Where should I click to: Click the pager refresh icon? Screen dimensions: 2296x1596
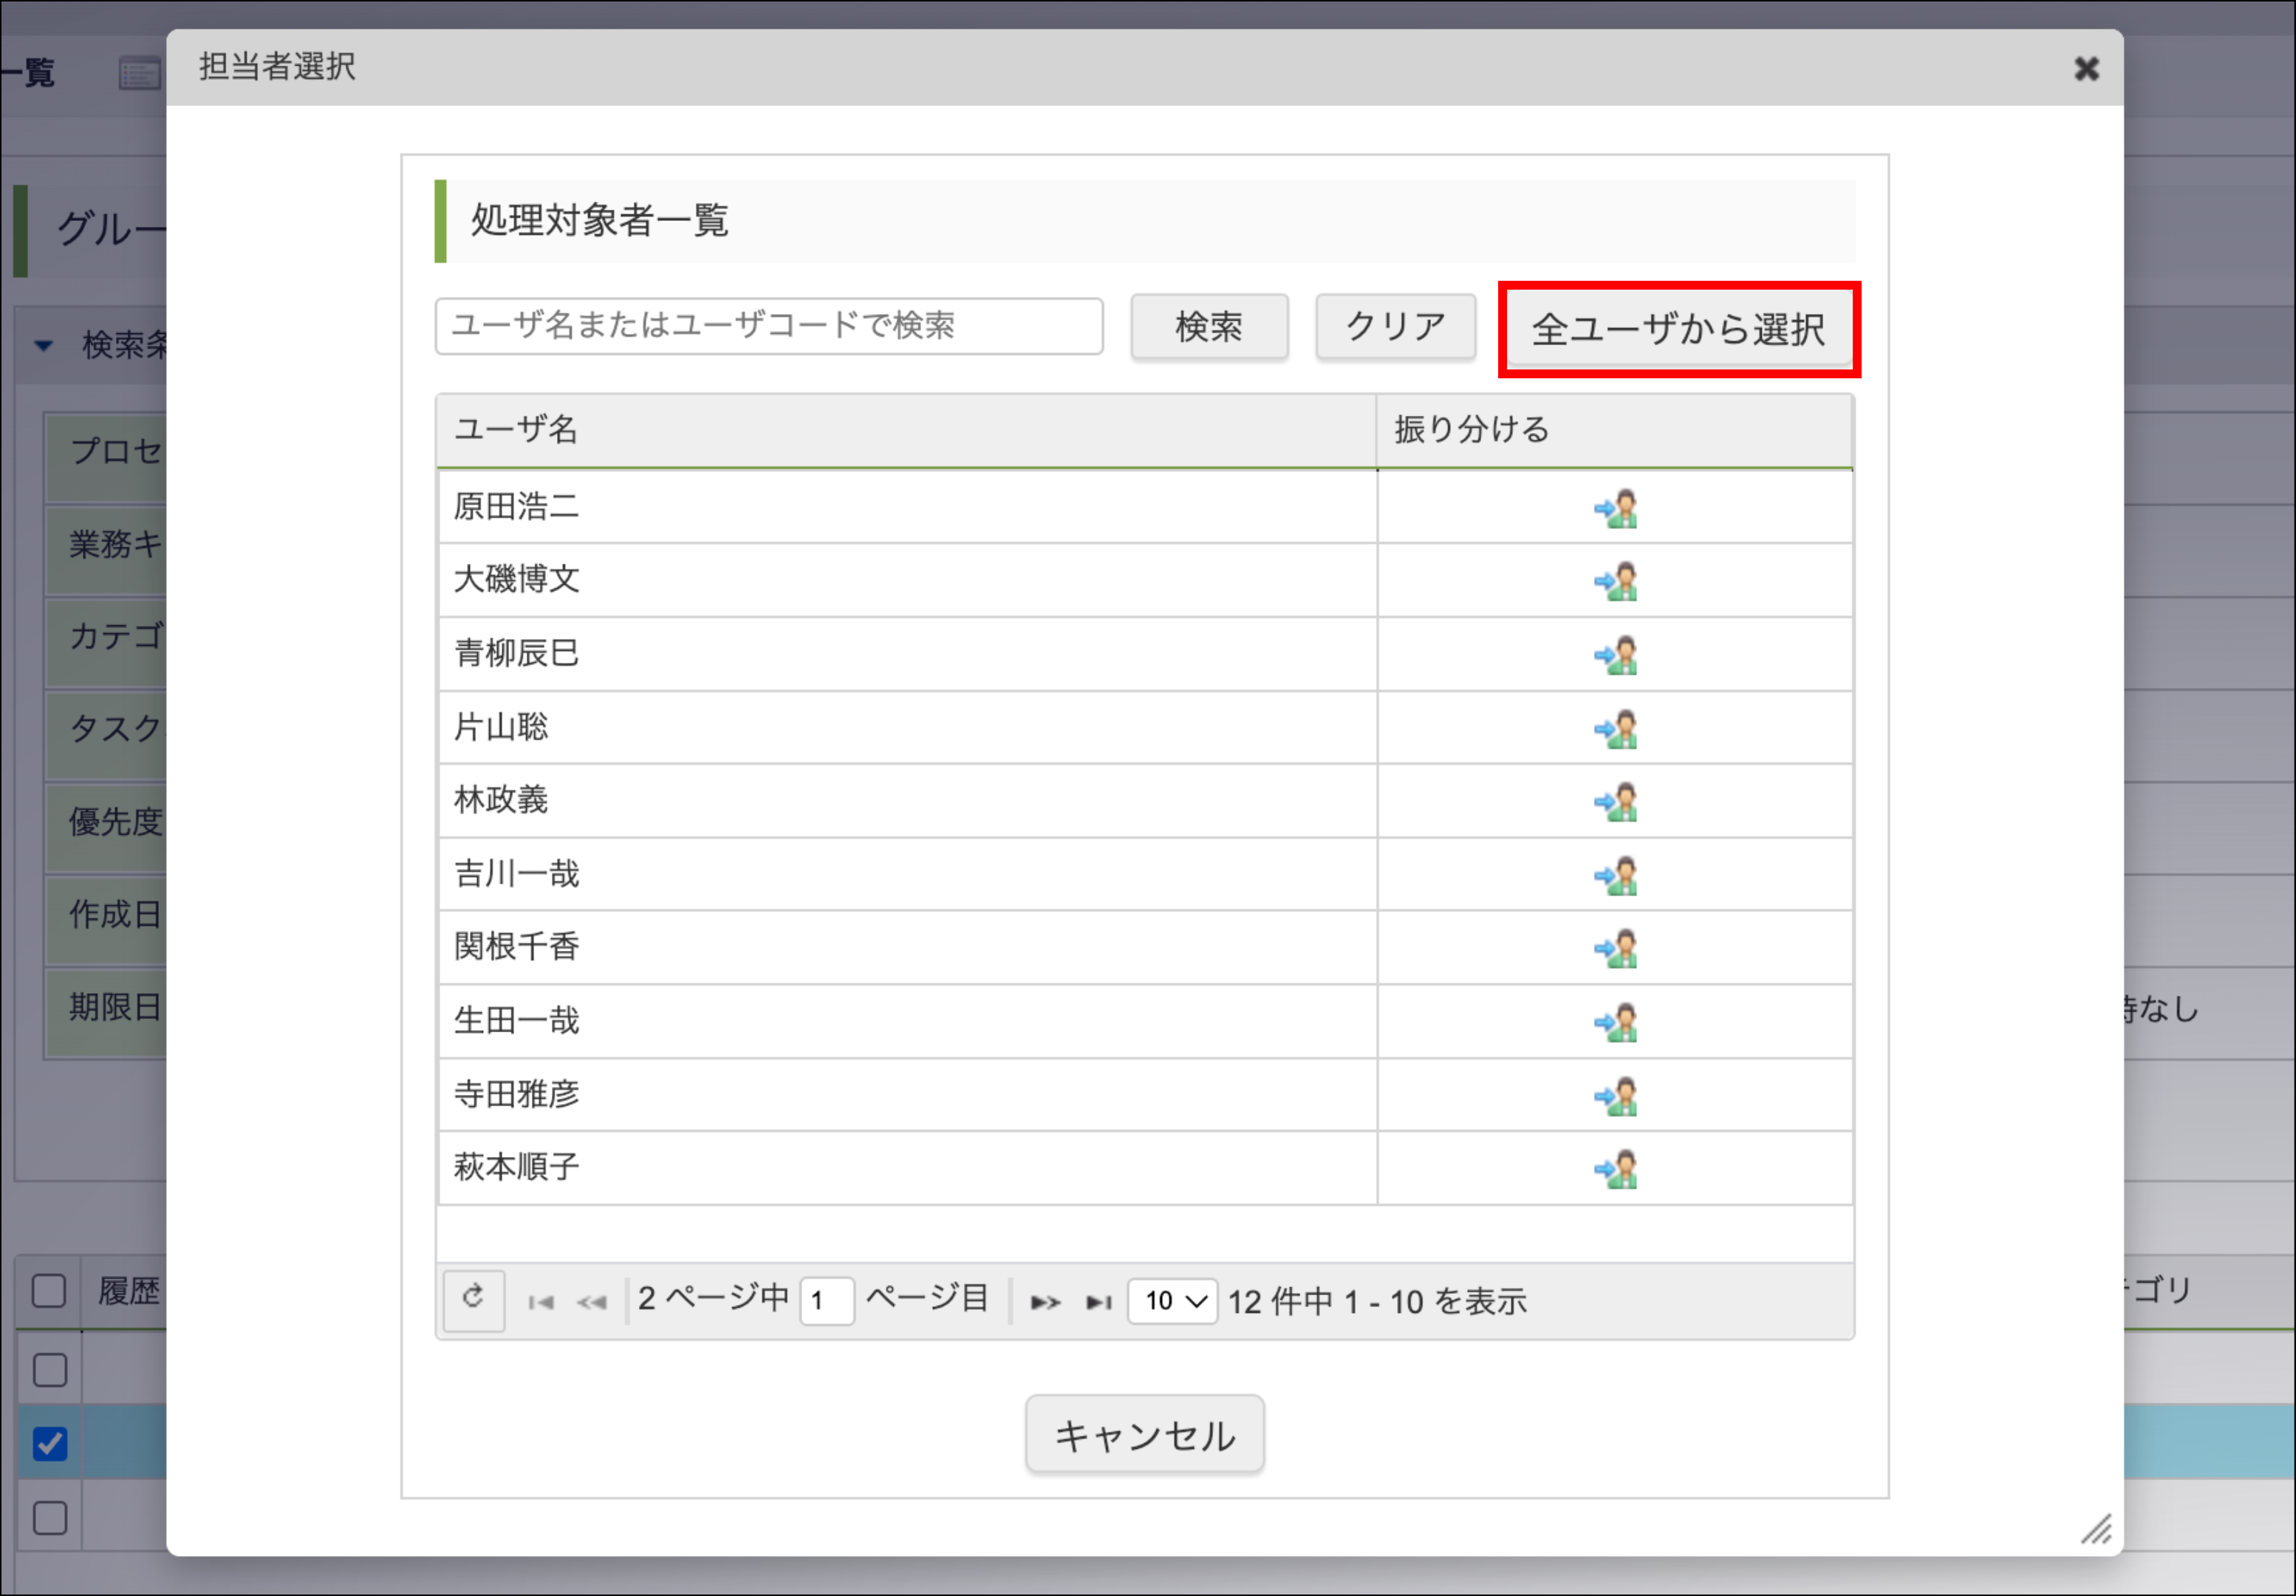(x=474, y=1299)
